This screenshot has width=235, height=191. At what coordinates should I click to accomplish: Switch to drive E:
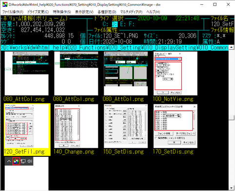pos(123,24)
